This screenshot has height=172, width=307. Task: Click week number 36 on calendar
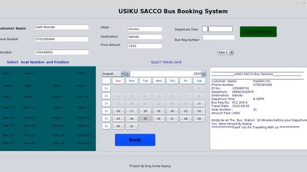coord(106,126)
